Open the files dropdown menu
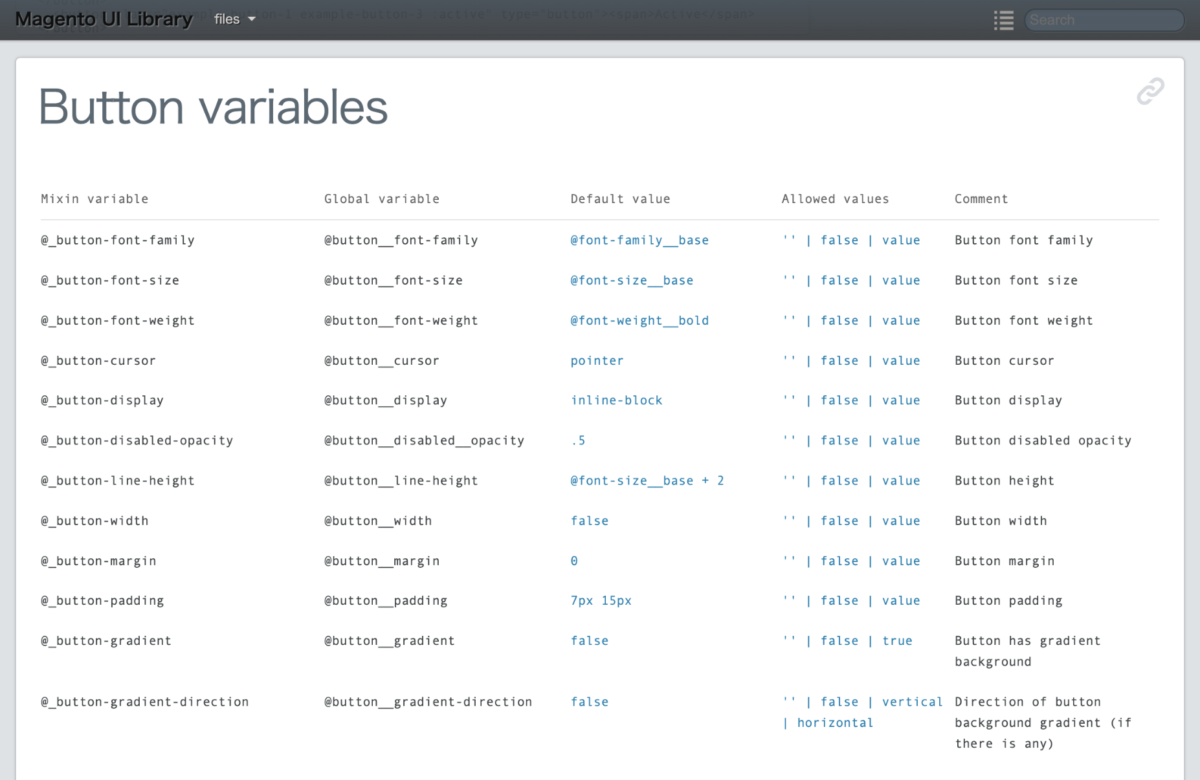 click(234, 19)
